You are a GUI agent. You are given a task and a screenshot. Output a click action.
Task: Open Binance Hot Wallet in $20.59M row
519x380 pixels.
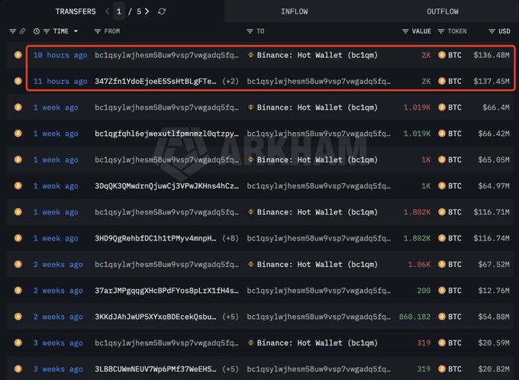317,343
